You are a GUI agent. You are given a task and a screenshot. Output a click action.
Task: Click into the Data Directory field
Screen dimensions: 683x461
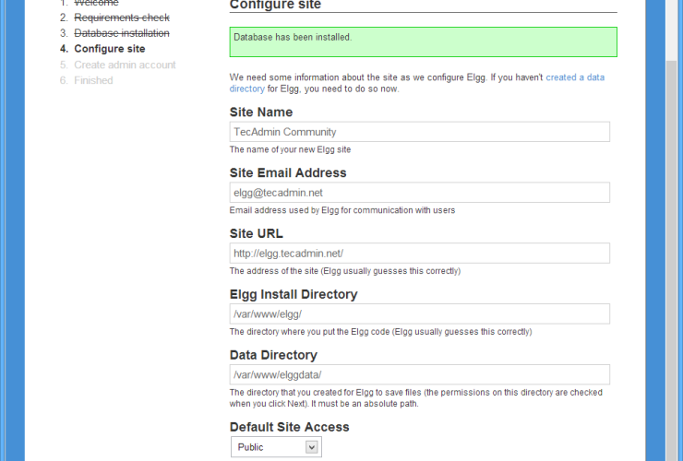click(x=419, y=374)
